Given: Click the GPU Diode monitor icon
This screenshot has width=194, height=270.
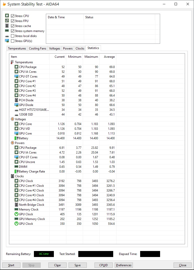Looking at the screenshot, I should (16, 105).
